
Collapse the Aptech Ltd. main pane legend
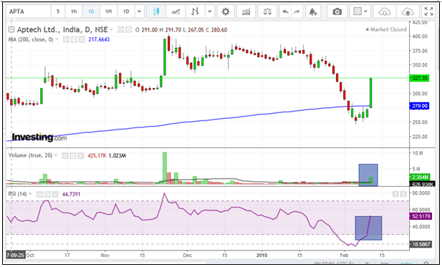pyautogui.click(x=11, y=29)
